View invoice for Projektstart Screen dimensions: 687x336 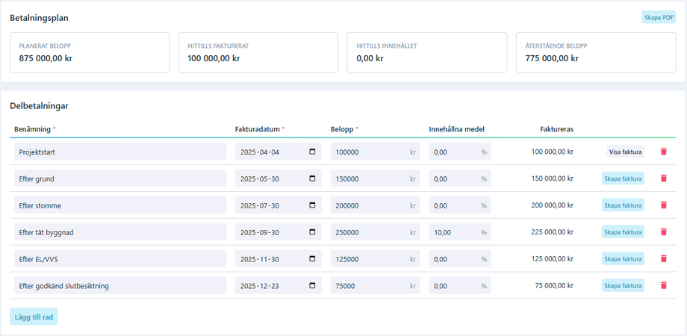[625, 152]
